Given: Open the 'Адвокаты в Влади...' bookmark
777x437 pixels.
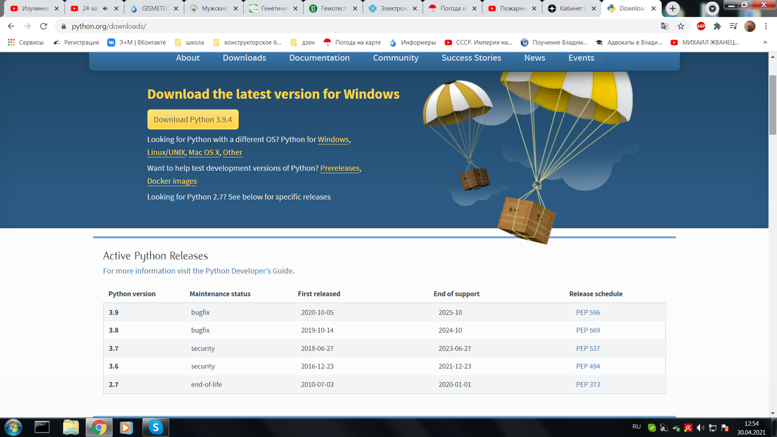Looking at the screenshot, I should [629, 42].
